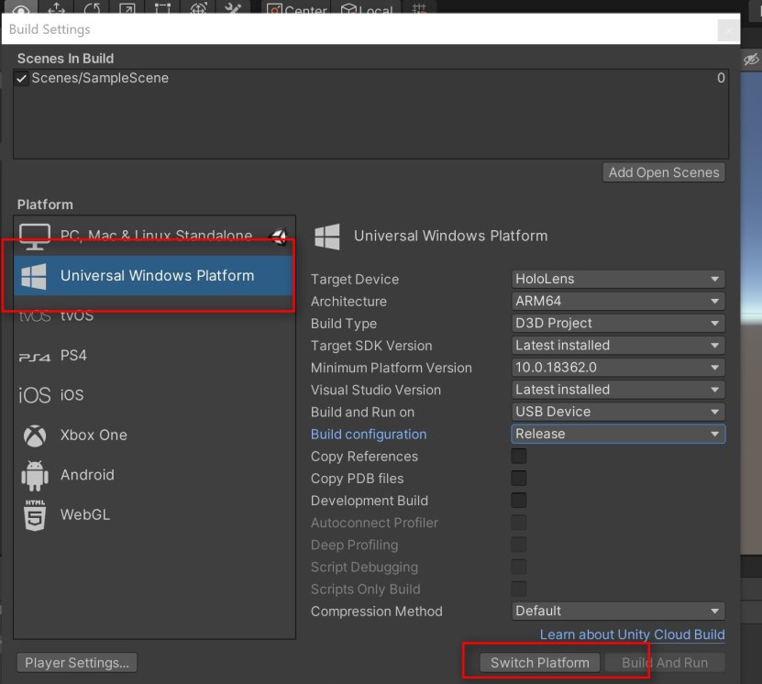Select the iOS platform

[x=154, y=395]
